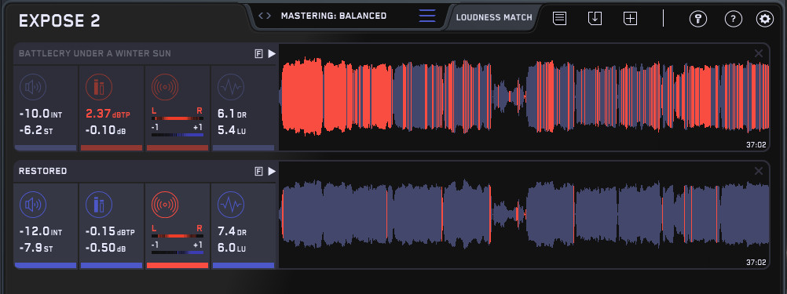787x294 pixels.
Task: Add a new track with plus icon
Action: coord(631,19)
